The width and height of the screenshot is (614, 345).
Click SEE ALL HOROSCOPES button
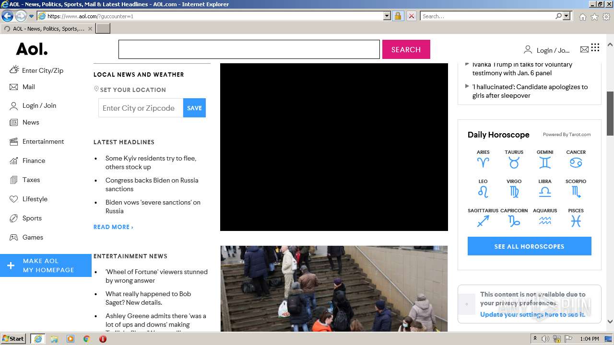[529, 246]
